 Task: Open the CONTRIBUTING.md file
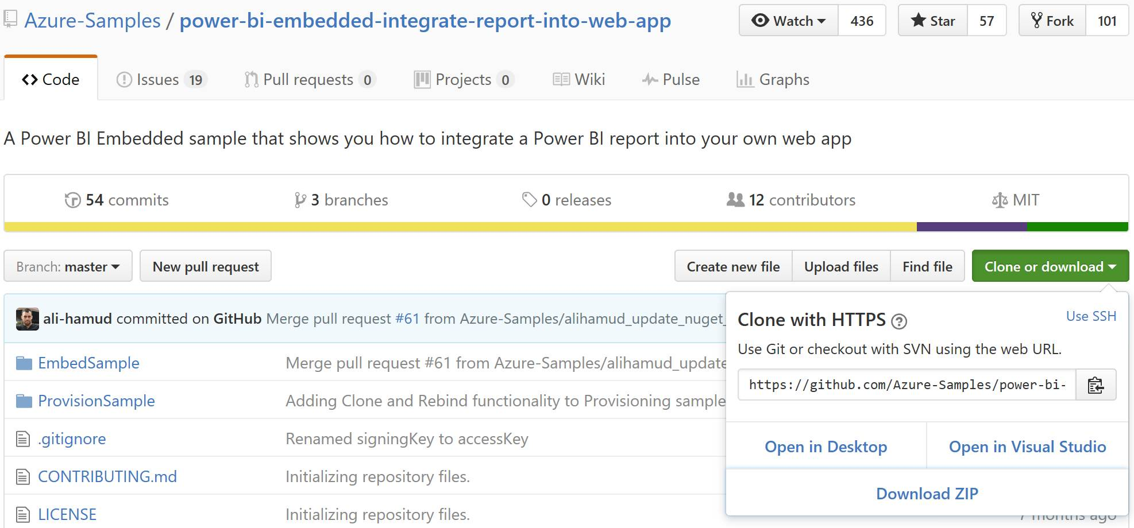pos(107,476)
